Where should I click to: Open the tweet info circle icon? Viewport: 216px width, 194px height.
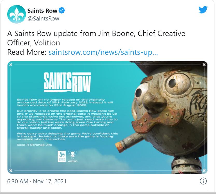pyautogui.click(x=203, y=181)
